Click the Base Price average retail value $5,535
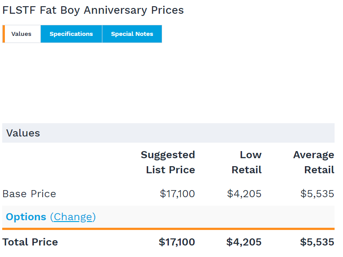The height and width of the screenshot is (257, 343). [x=317, y=194]
